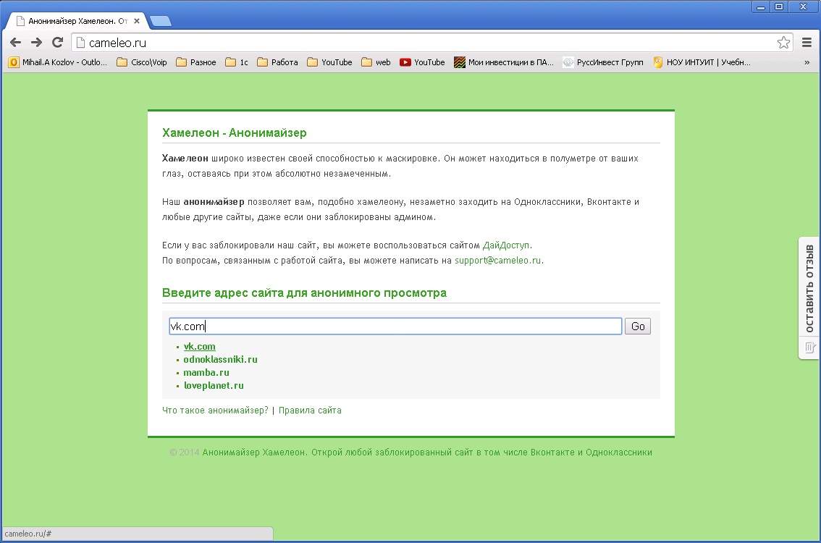The height and width of the screenshot is (543, 821).
Task: Reload the page with the refresh icon
Action: point(58,43)
